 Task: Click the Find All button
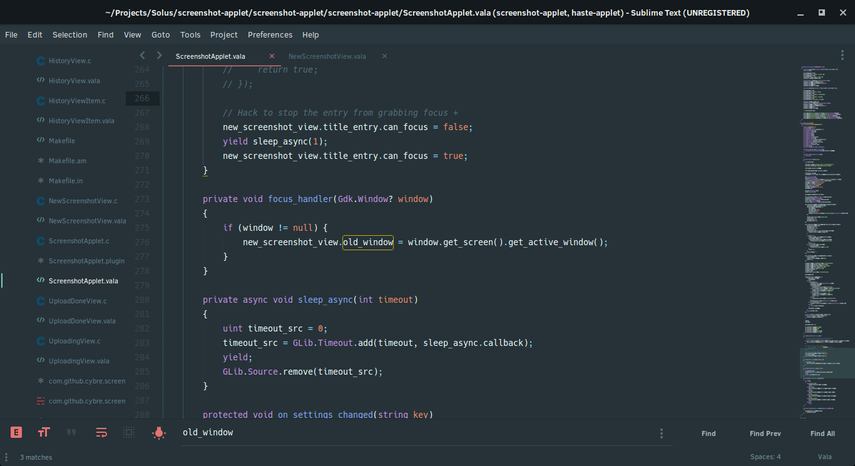click(822, 433)
